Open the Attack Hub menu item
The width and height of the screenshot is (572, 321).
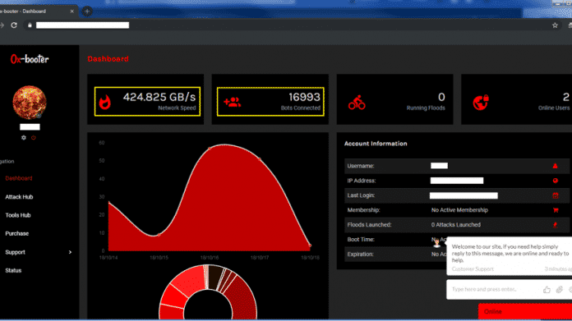pyautogui.click(x=19, y=197)
